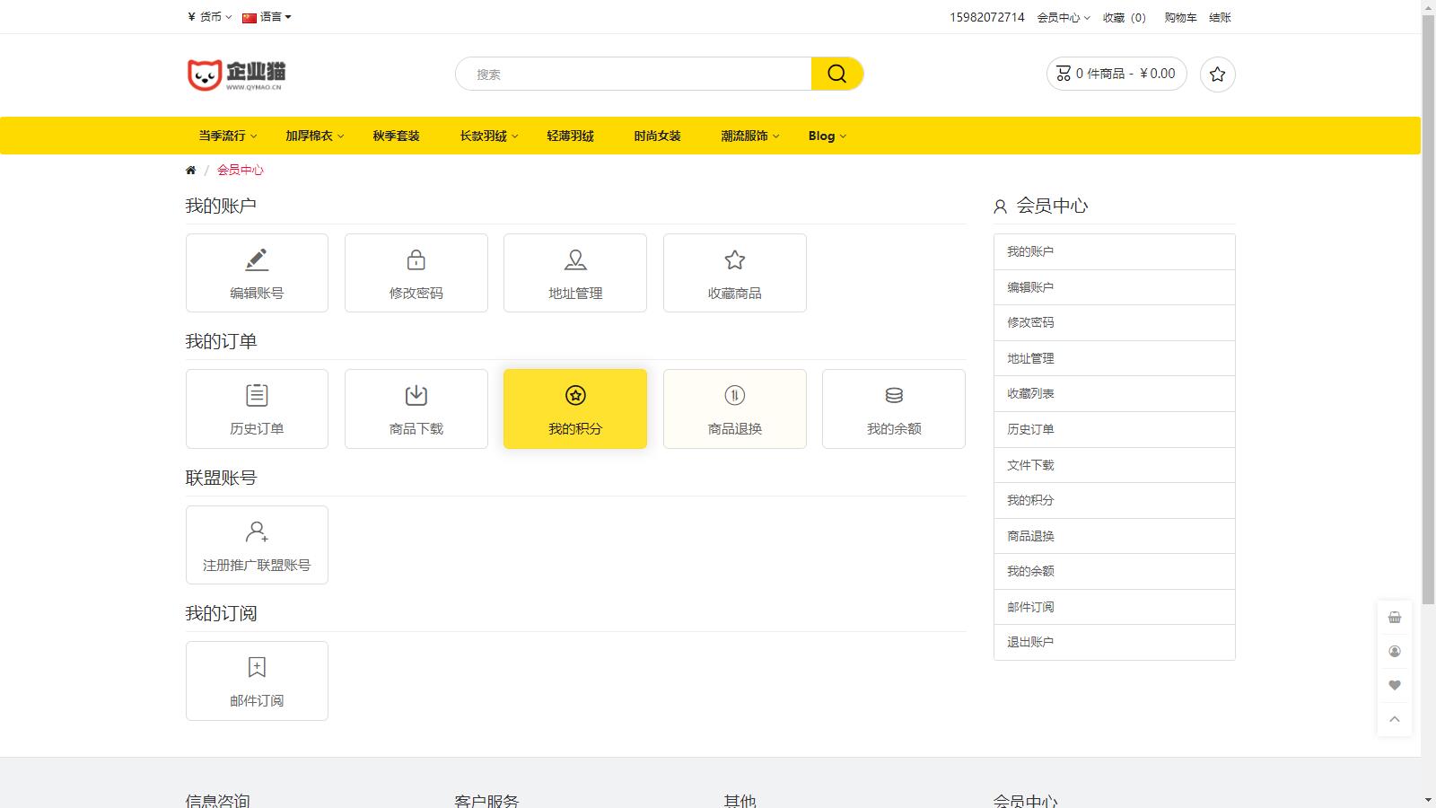Click the product return exchange icon

click(734, 395)
